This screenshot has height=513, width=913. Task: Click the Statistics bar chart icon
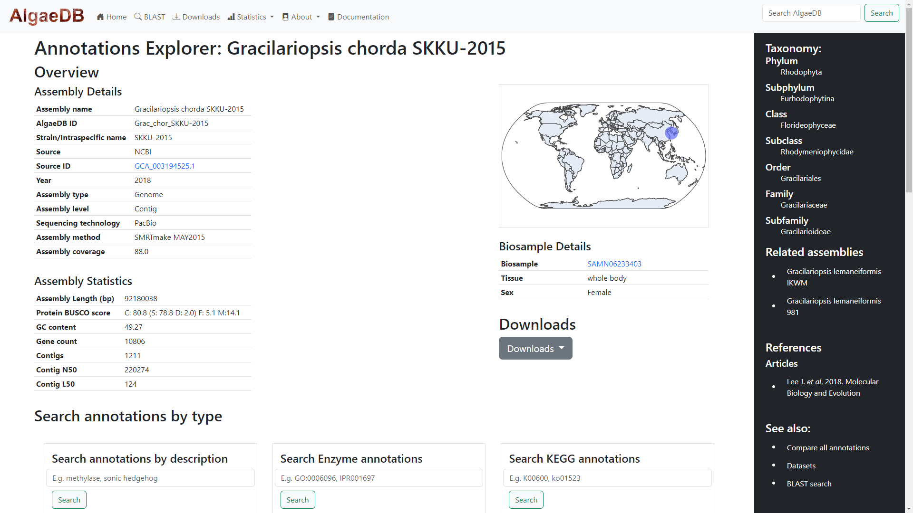point(231,17)
